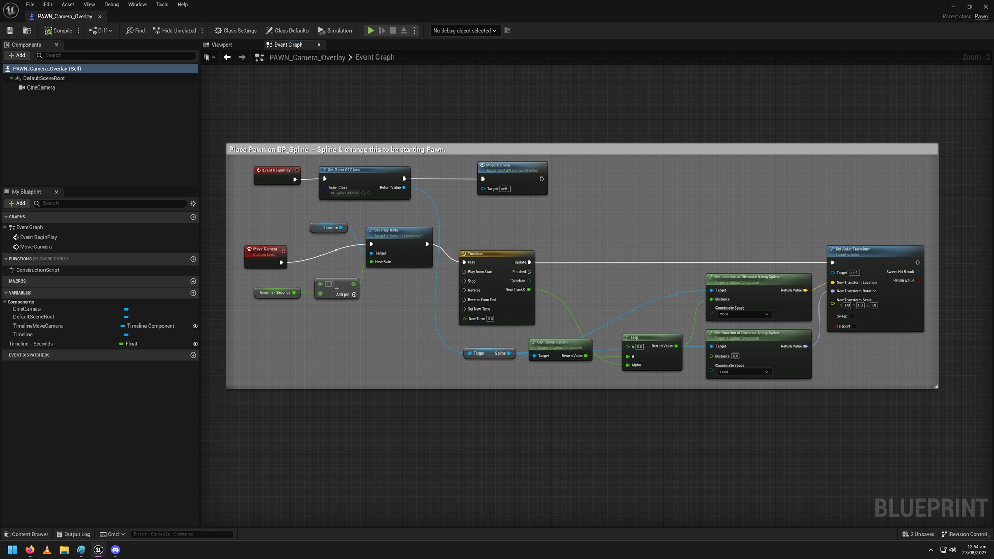Viewport: 994px width, 559px height.
Task: Enable the Sweep checkbox on Set Actor Transform
Action: (852, 316)
